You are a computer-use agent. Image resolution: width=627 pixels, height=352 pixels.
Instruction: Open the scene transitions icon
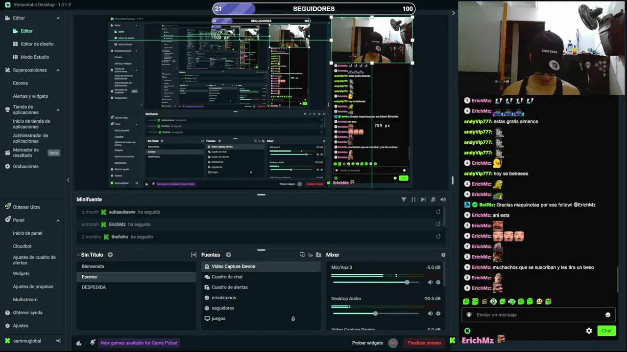coord(193,255)
